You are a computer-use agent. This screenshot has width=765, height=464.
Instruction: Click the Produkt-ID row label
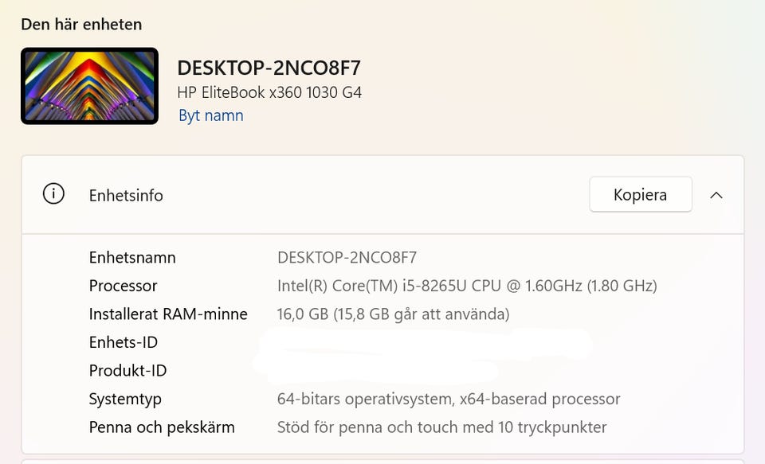[127, 371]
